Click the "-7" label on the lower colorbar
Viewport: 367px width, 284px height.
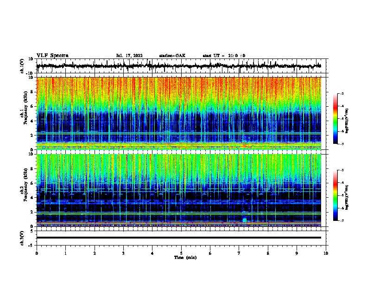pyautogui.click(x=342, y=221)
